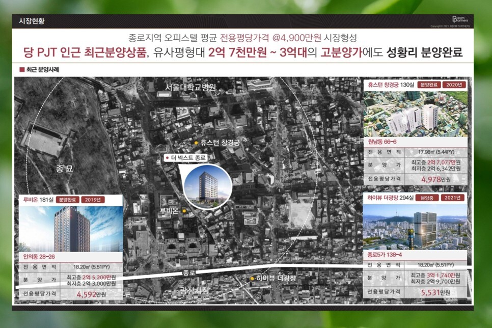Click the 루비온 building photo
The width and height of the screenshot is (492, 328).
coord(71,229)
